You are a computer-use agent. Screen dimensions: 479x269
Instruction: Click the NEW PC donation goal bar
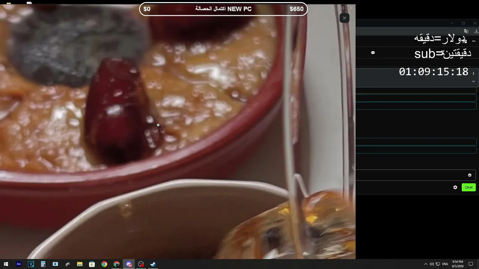click(x=223, y=9)
